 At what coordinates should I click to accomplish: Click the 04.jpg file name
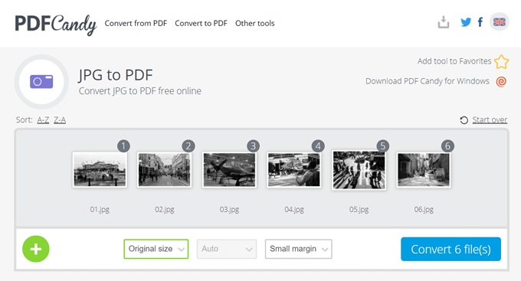(x=294, y=210)
